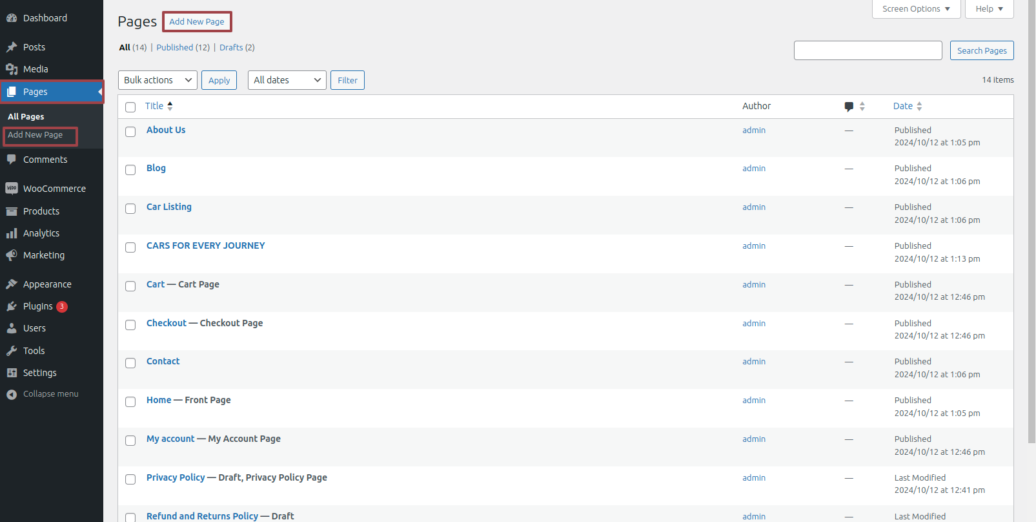Tick the checkbox for About Us page
Screen dimensions: 1036x522
(130, 132)
